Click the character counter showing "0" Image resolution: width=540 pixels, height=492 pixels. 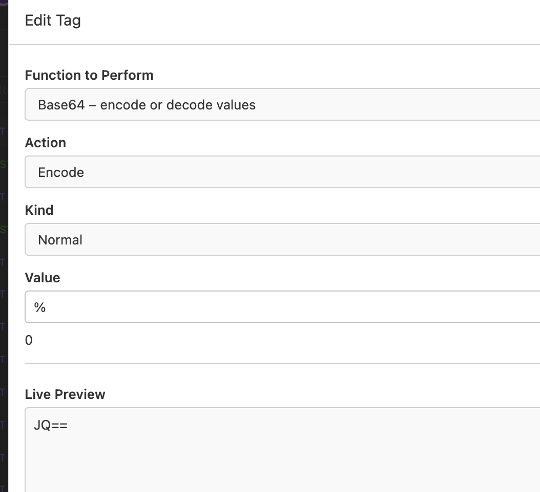tap(28, 339)
